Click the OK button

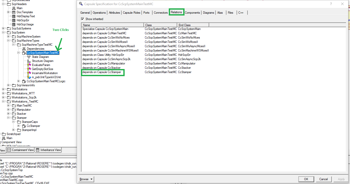tap(306, 179)
